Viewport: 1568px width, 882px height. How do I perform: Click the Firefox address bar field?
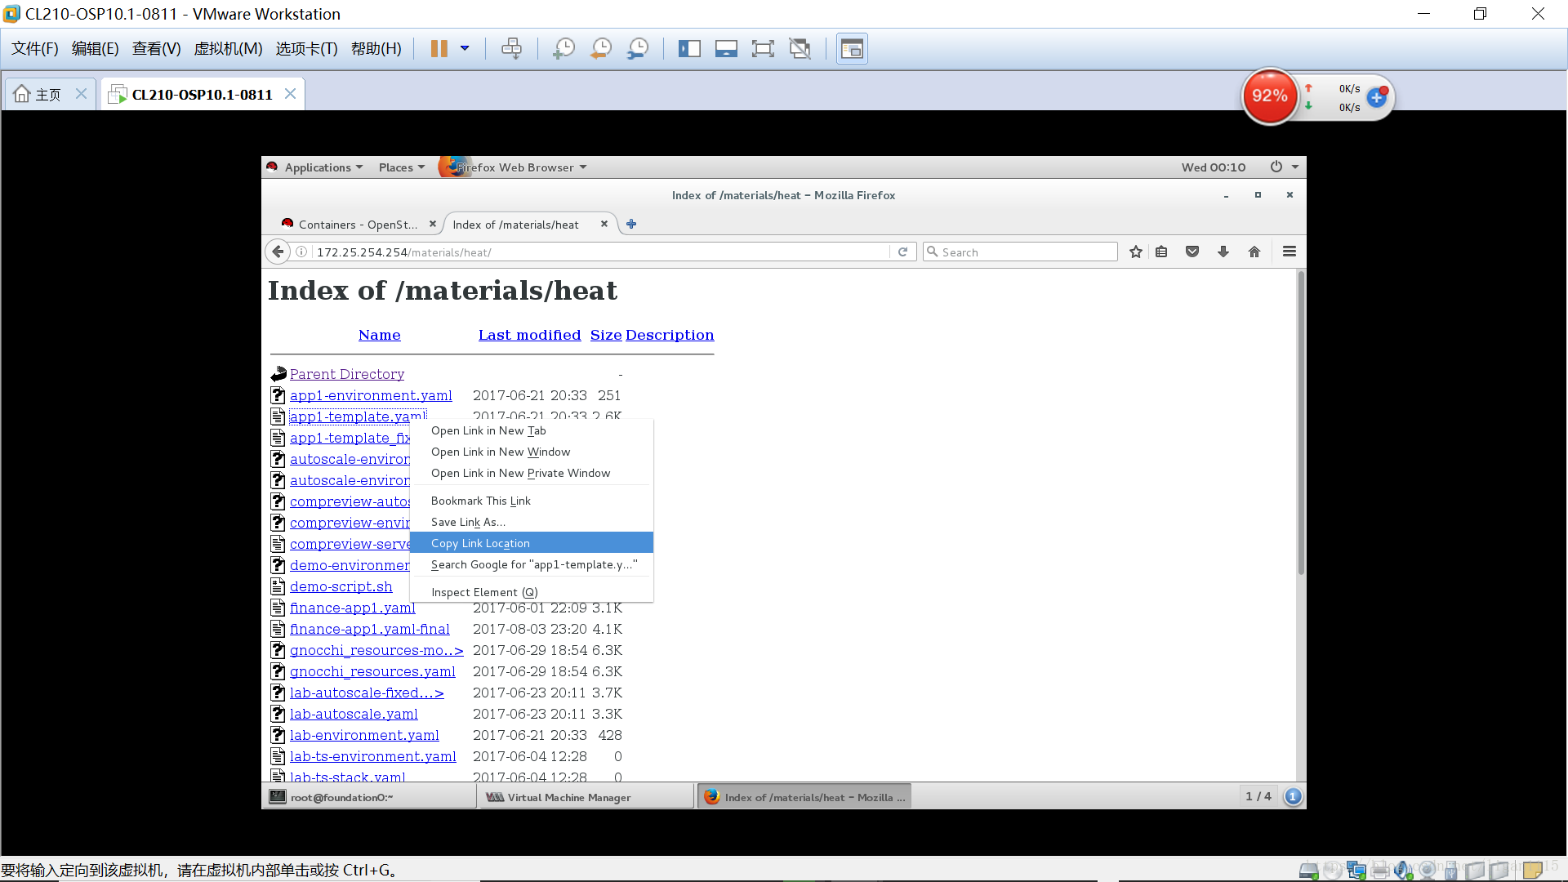(x=572, y=252)
